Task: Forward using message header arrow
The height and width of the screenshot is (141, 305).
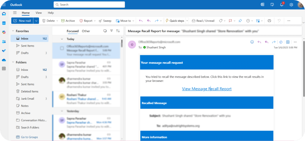Action: (x=274, y=42)
